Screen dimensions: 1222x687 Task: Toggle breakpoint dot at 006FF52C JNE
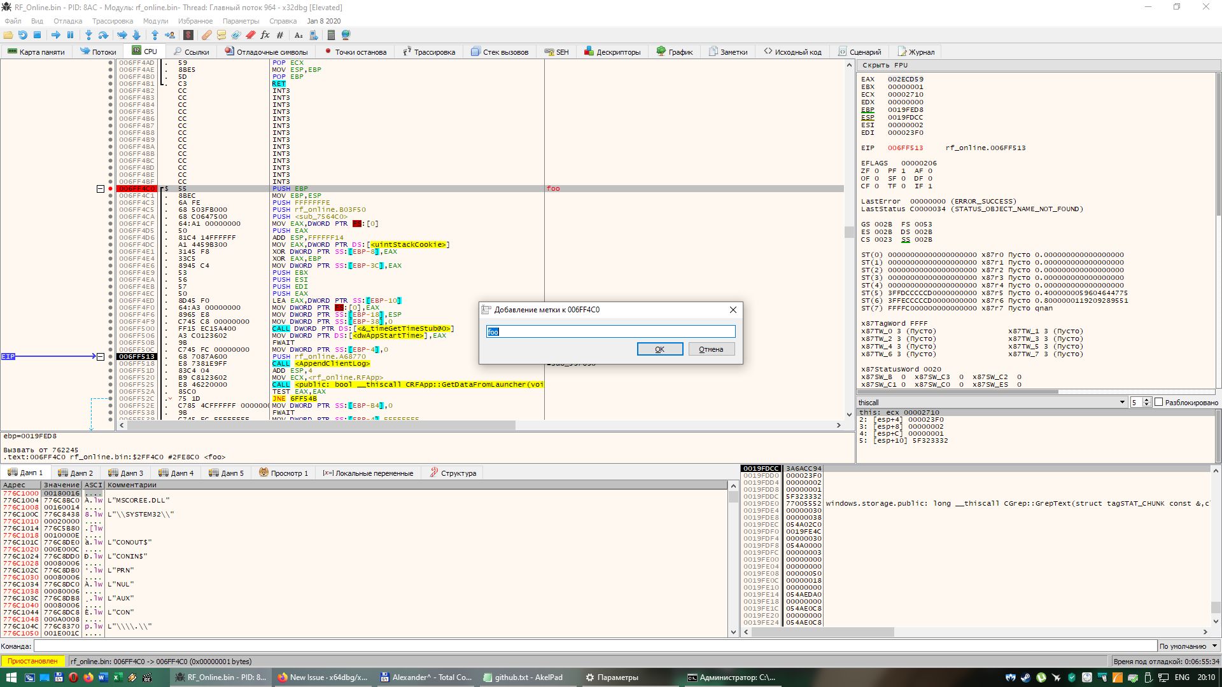111,399
